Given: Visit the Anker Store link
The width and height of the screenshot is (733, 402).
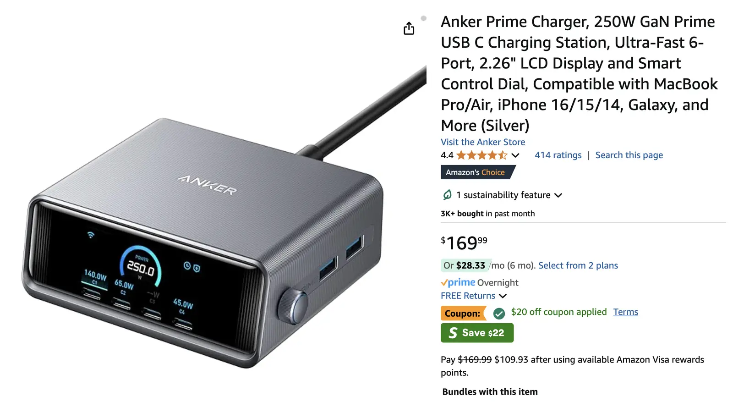Looking at the screenshot, I should pos(483,142).
